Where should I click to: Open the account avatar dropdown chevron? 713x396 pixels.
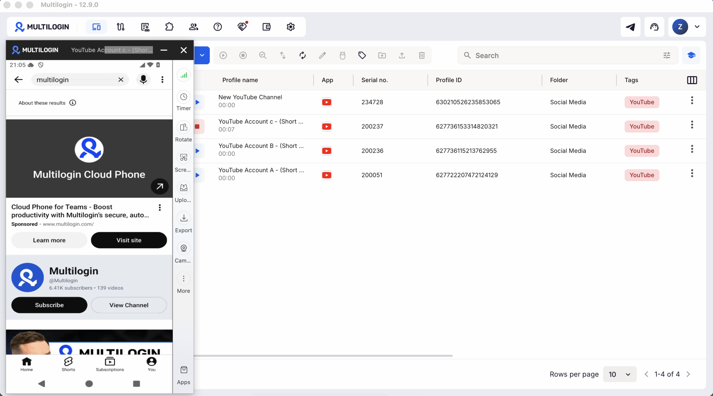pos(697,27)
